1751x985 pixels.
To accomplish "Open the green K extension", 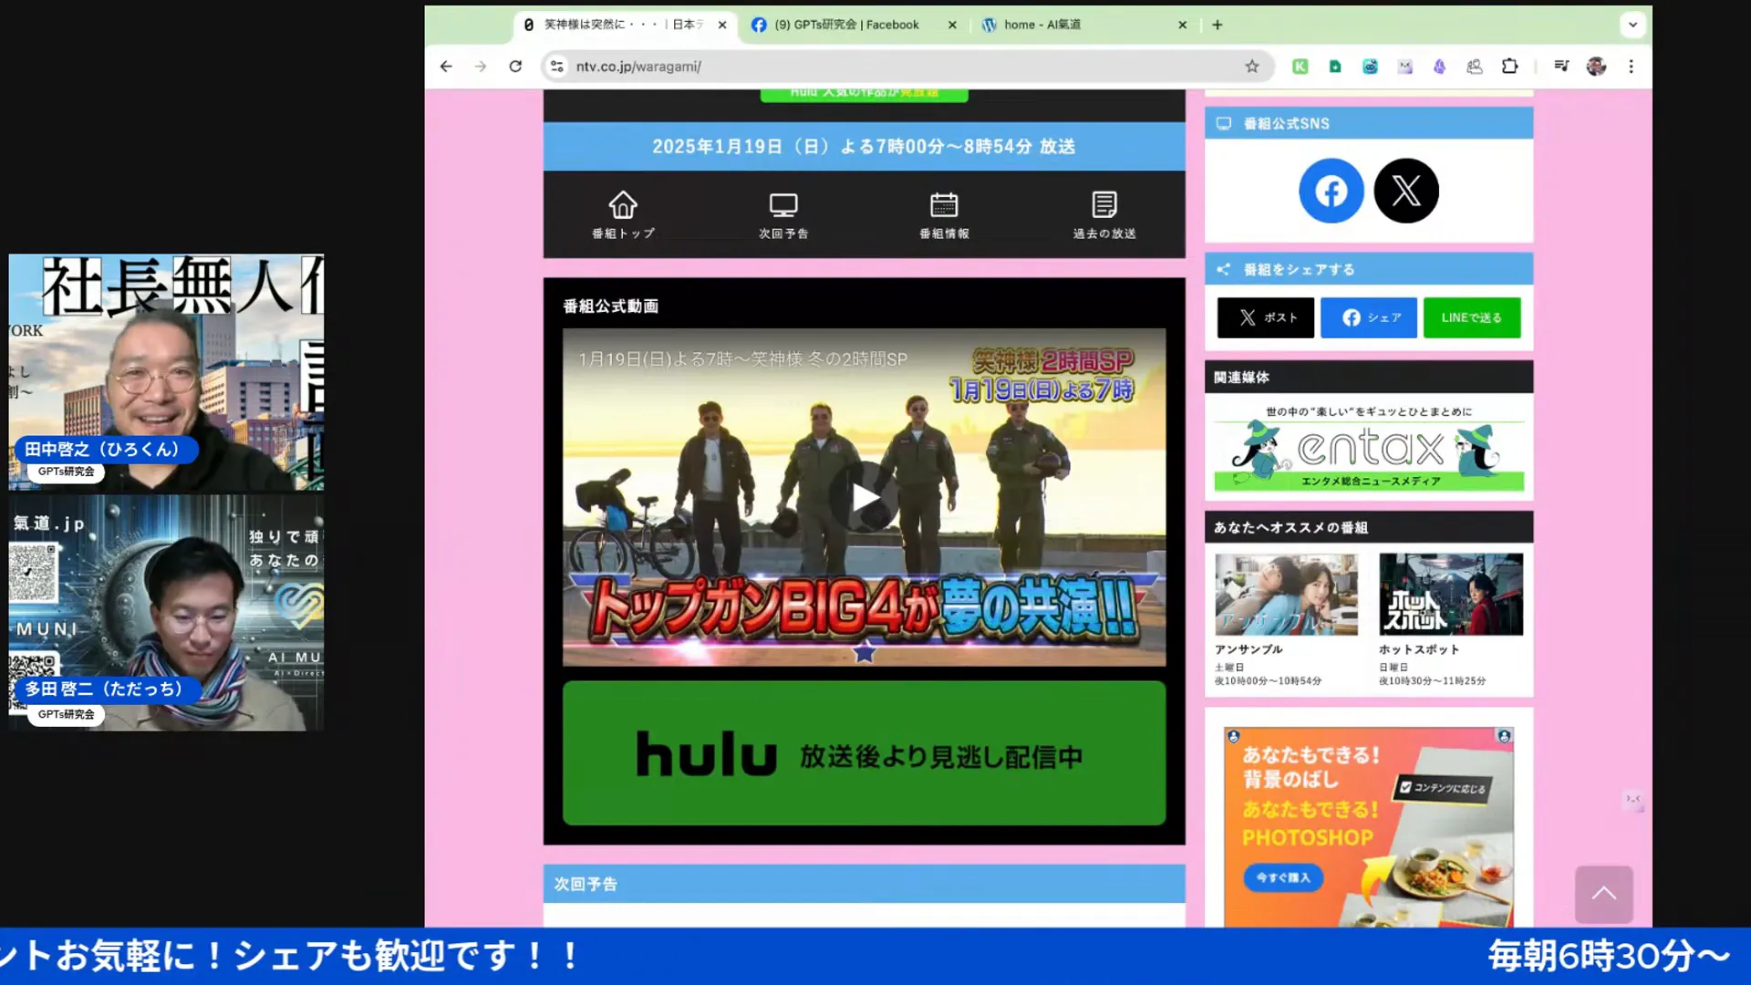I will (1300, 67).
